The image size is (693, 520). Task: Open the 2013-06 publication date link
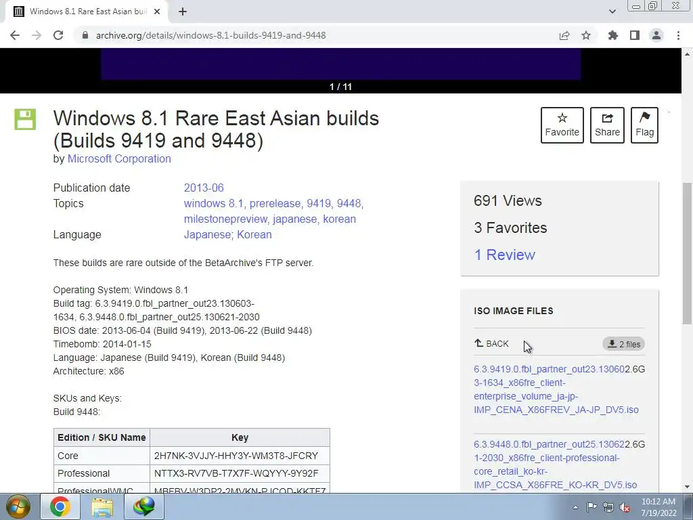[x=204, y=188]
